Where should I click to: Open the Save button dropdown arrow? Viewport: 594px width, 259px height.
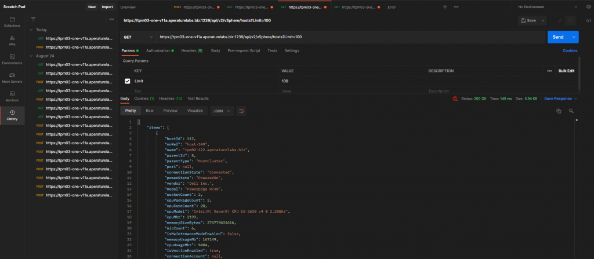[x=543, y=20]
